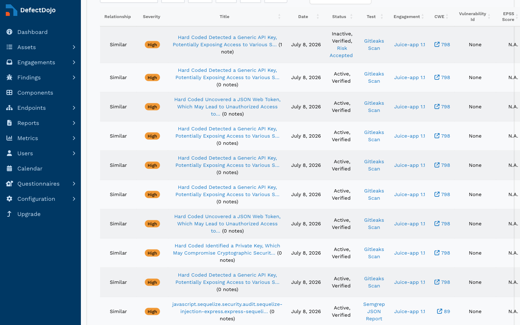Sort by CWE column arrows

(447, 17)
